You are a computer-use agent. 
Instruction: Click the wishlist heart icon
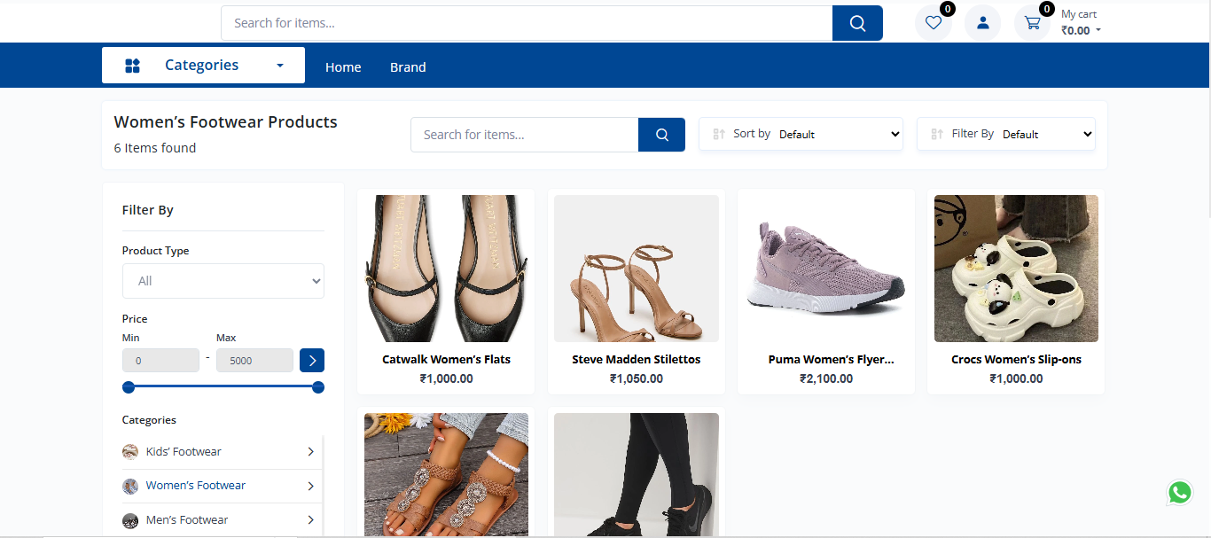pos(933,23)
